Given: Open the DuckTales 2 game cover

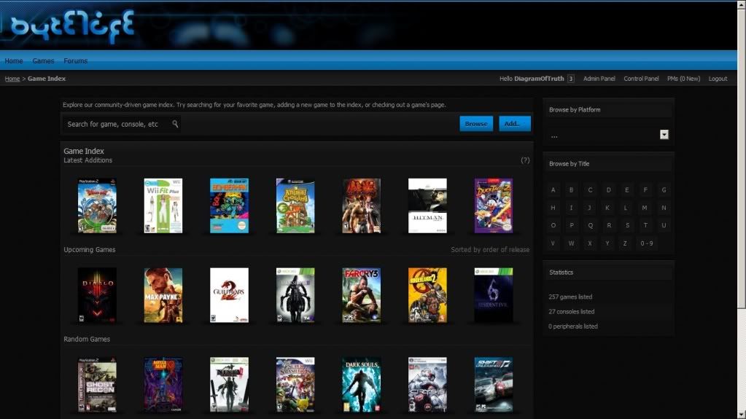Looking at the screenshot, I should 494,206.
